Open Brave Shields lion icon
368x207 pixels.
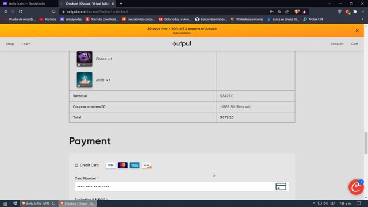[297, 11]
